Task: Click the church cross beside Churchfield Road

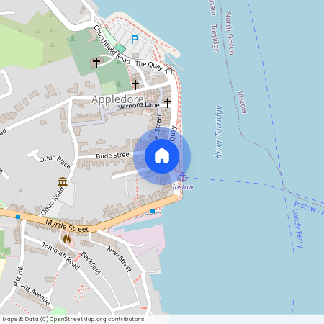Action: pos(96,63)
